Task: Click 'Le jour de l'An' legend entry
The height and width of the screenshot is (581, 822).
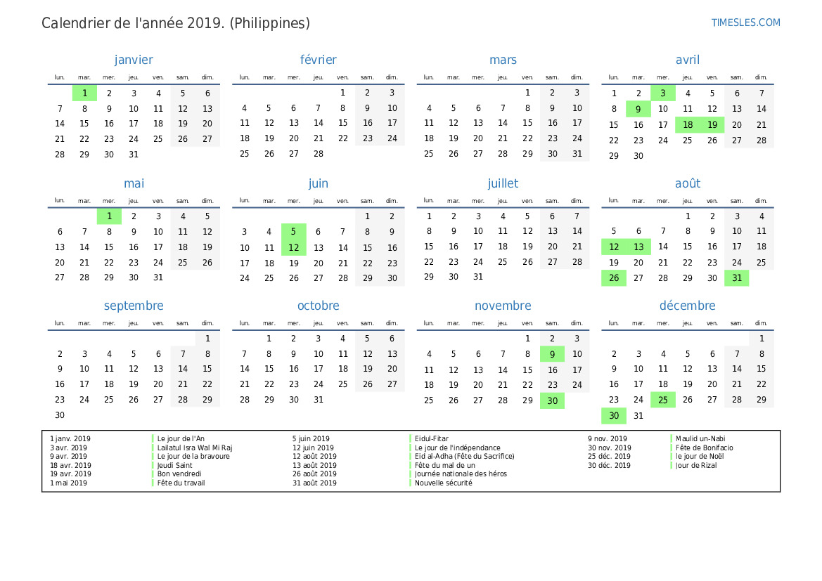Action: [181, 439]
